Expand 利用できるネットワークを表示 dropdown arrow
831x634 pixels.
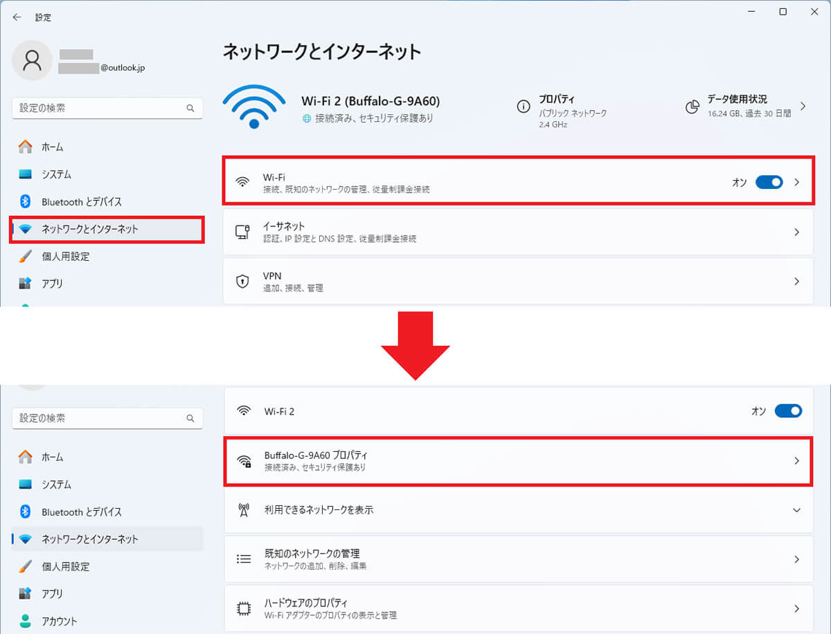pos(796,510)
